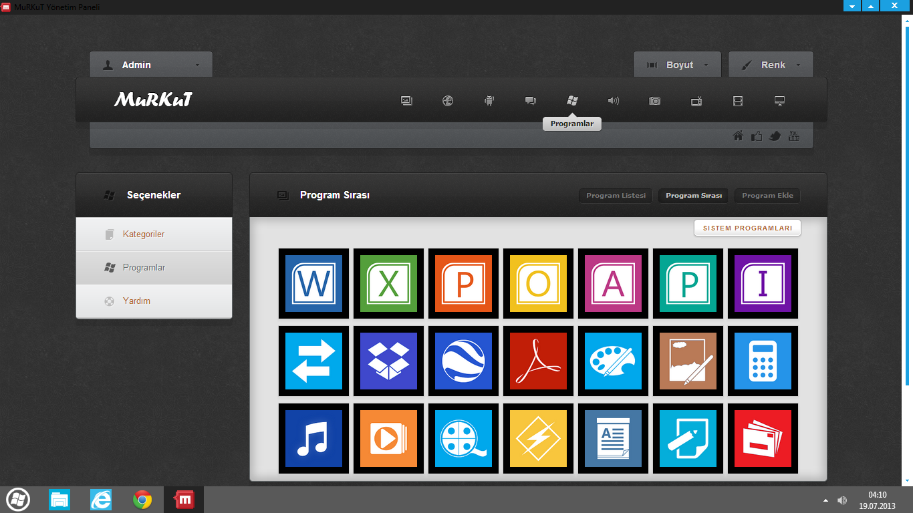
Task: Choose the teal Publisher tile
Action: 688,284
